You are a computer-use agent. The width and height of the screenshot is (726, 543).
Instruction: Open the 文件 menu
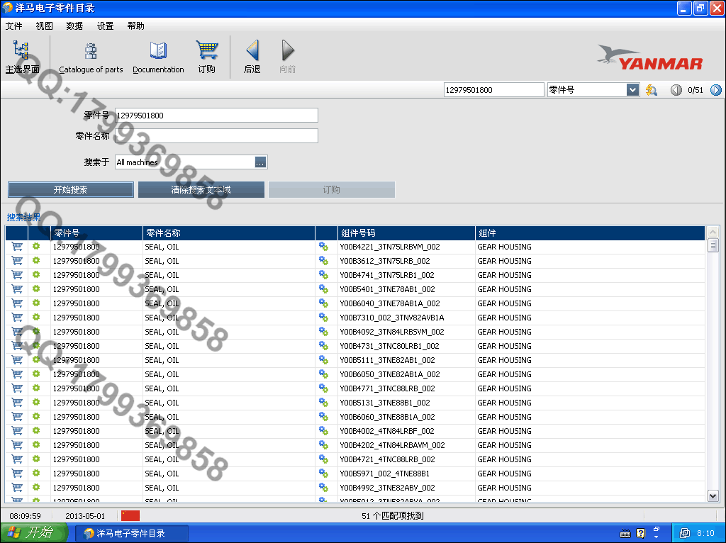[x=13, y=26]
